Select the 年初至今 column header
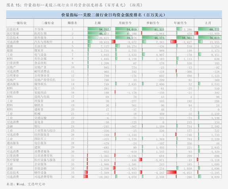The width and height of the screenshot is (228, 189). point(180,23)
